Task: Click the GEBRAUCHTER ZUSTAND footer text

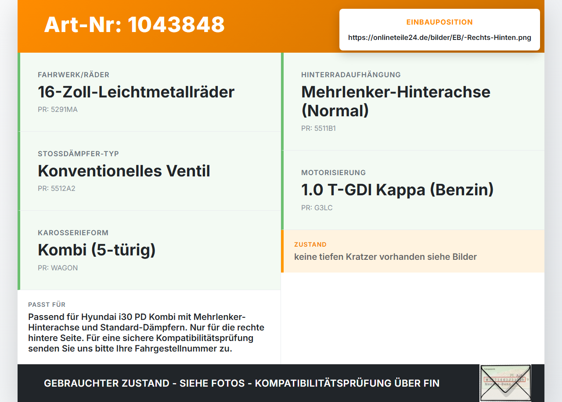Action: [x=241, y=383]
